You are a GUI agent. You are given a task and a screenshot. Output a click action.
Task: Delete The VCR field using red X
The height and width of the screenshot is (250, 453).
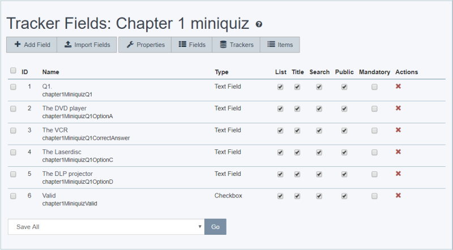pyautogui.click(x=398, y=130)
